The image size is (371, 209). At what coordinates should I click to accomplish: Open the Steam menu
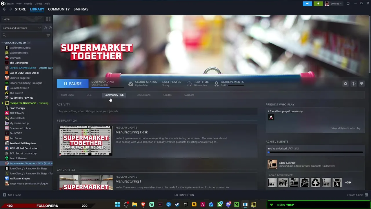(10, 3)
